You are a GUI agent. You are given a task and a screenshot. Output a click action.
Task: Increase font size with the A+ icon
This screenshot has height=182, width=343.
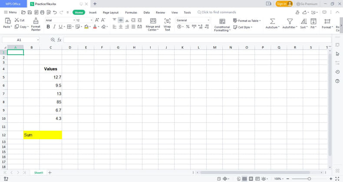(97, 20)
